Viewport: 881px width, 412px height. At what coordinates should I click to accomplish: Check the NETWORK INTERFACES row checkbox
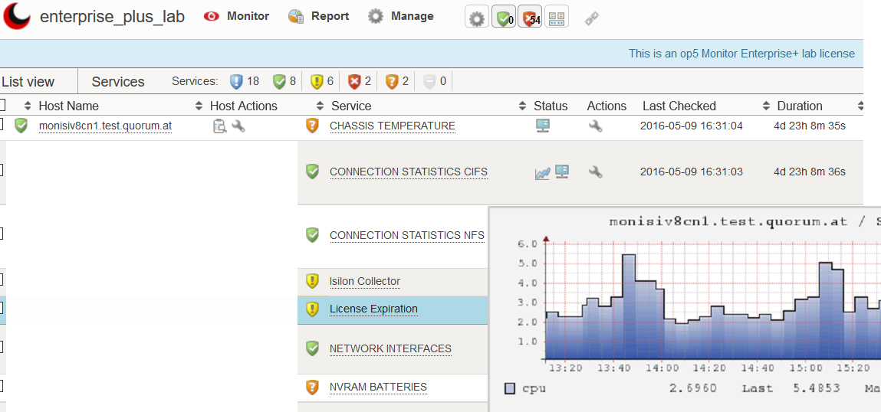(1, 347)
